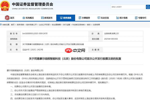Screen dimensions: 150x101
Task: Go to 首页 in the breadcrumb
Action: click(x=13, y=25)
